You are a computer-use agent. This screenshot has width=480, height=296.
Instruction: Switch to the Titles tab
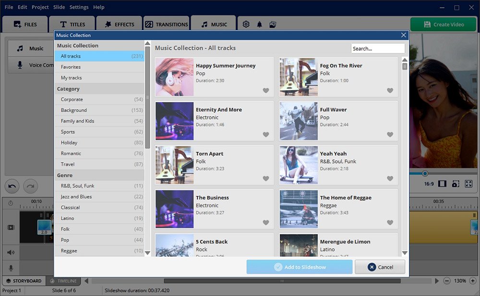click(x=72, y=24)
